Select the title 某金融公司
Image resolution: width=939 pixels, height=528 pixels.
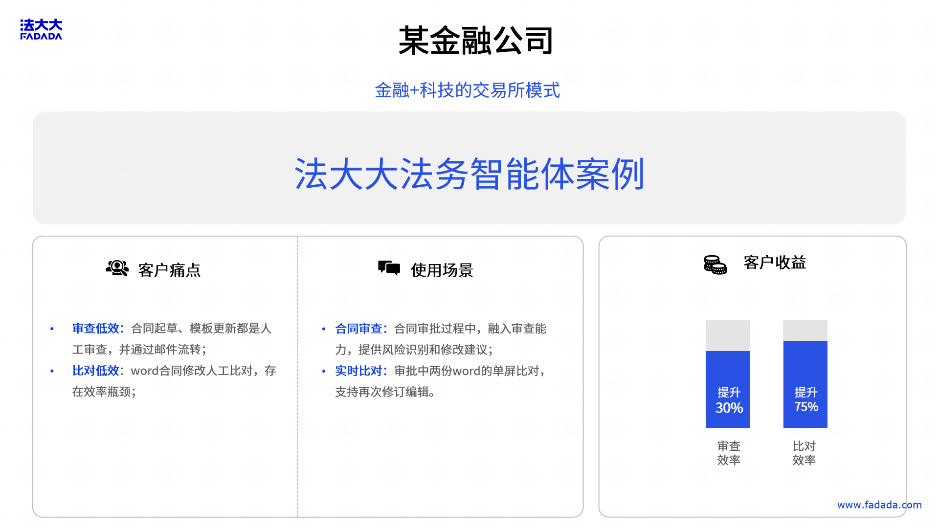pos(475,41)
